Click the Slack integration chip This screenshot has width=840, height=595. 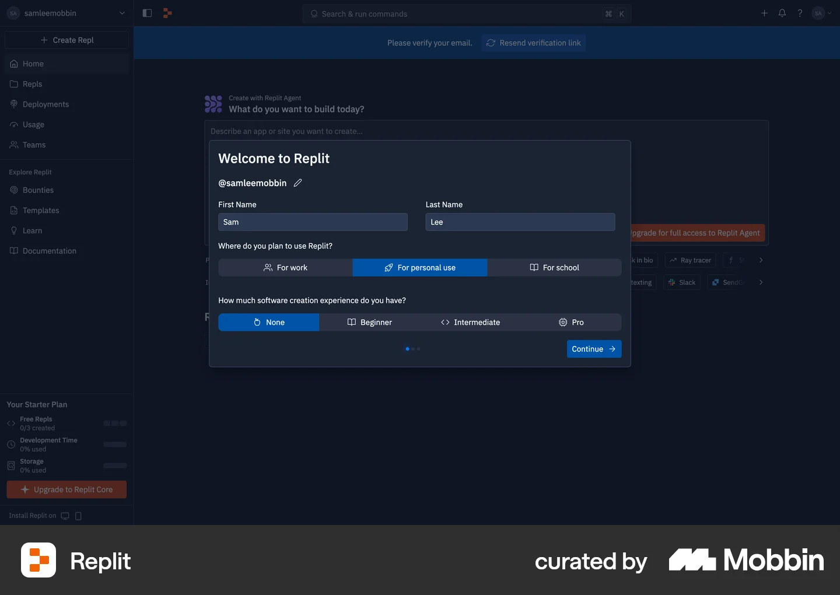click(x=682, y=282)
